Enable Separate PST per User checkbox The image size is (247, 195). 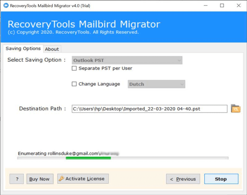(x=74, y=68)
